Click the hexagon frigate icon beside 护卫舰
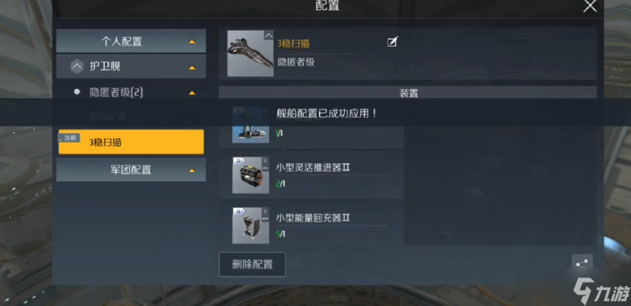This screenshot has width=631, height=306. tap(77, 66)
